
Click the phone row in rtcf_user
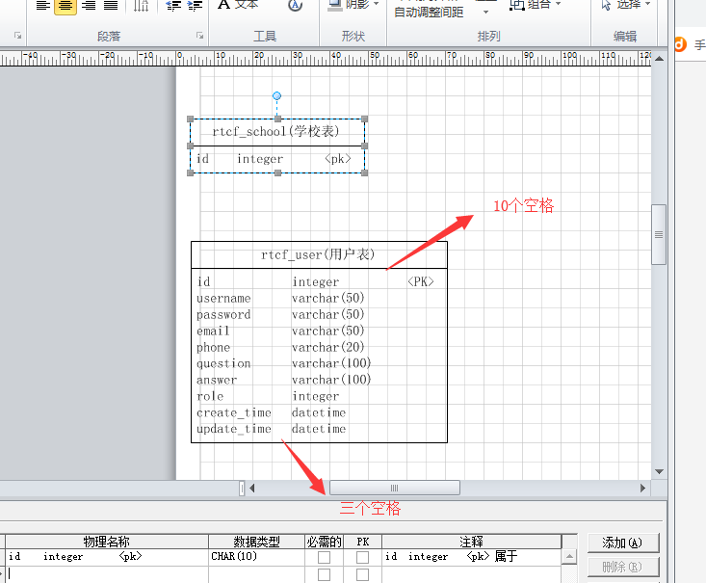click(x=280, y=347)
